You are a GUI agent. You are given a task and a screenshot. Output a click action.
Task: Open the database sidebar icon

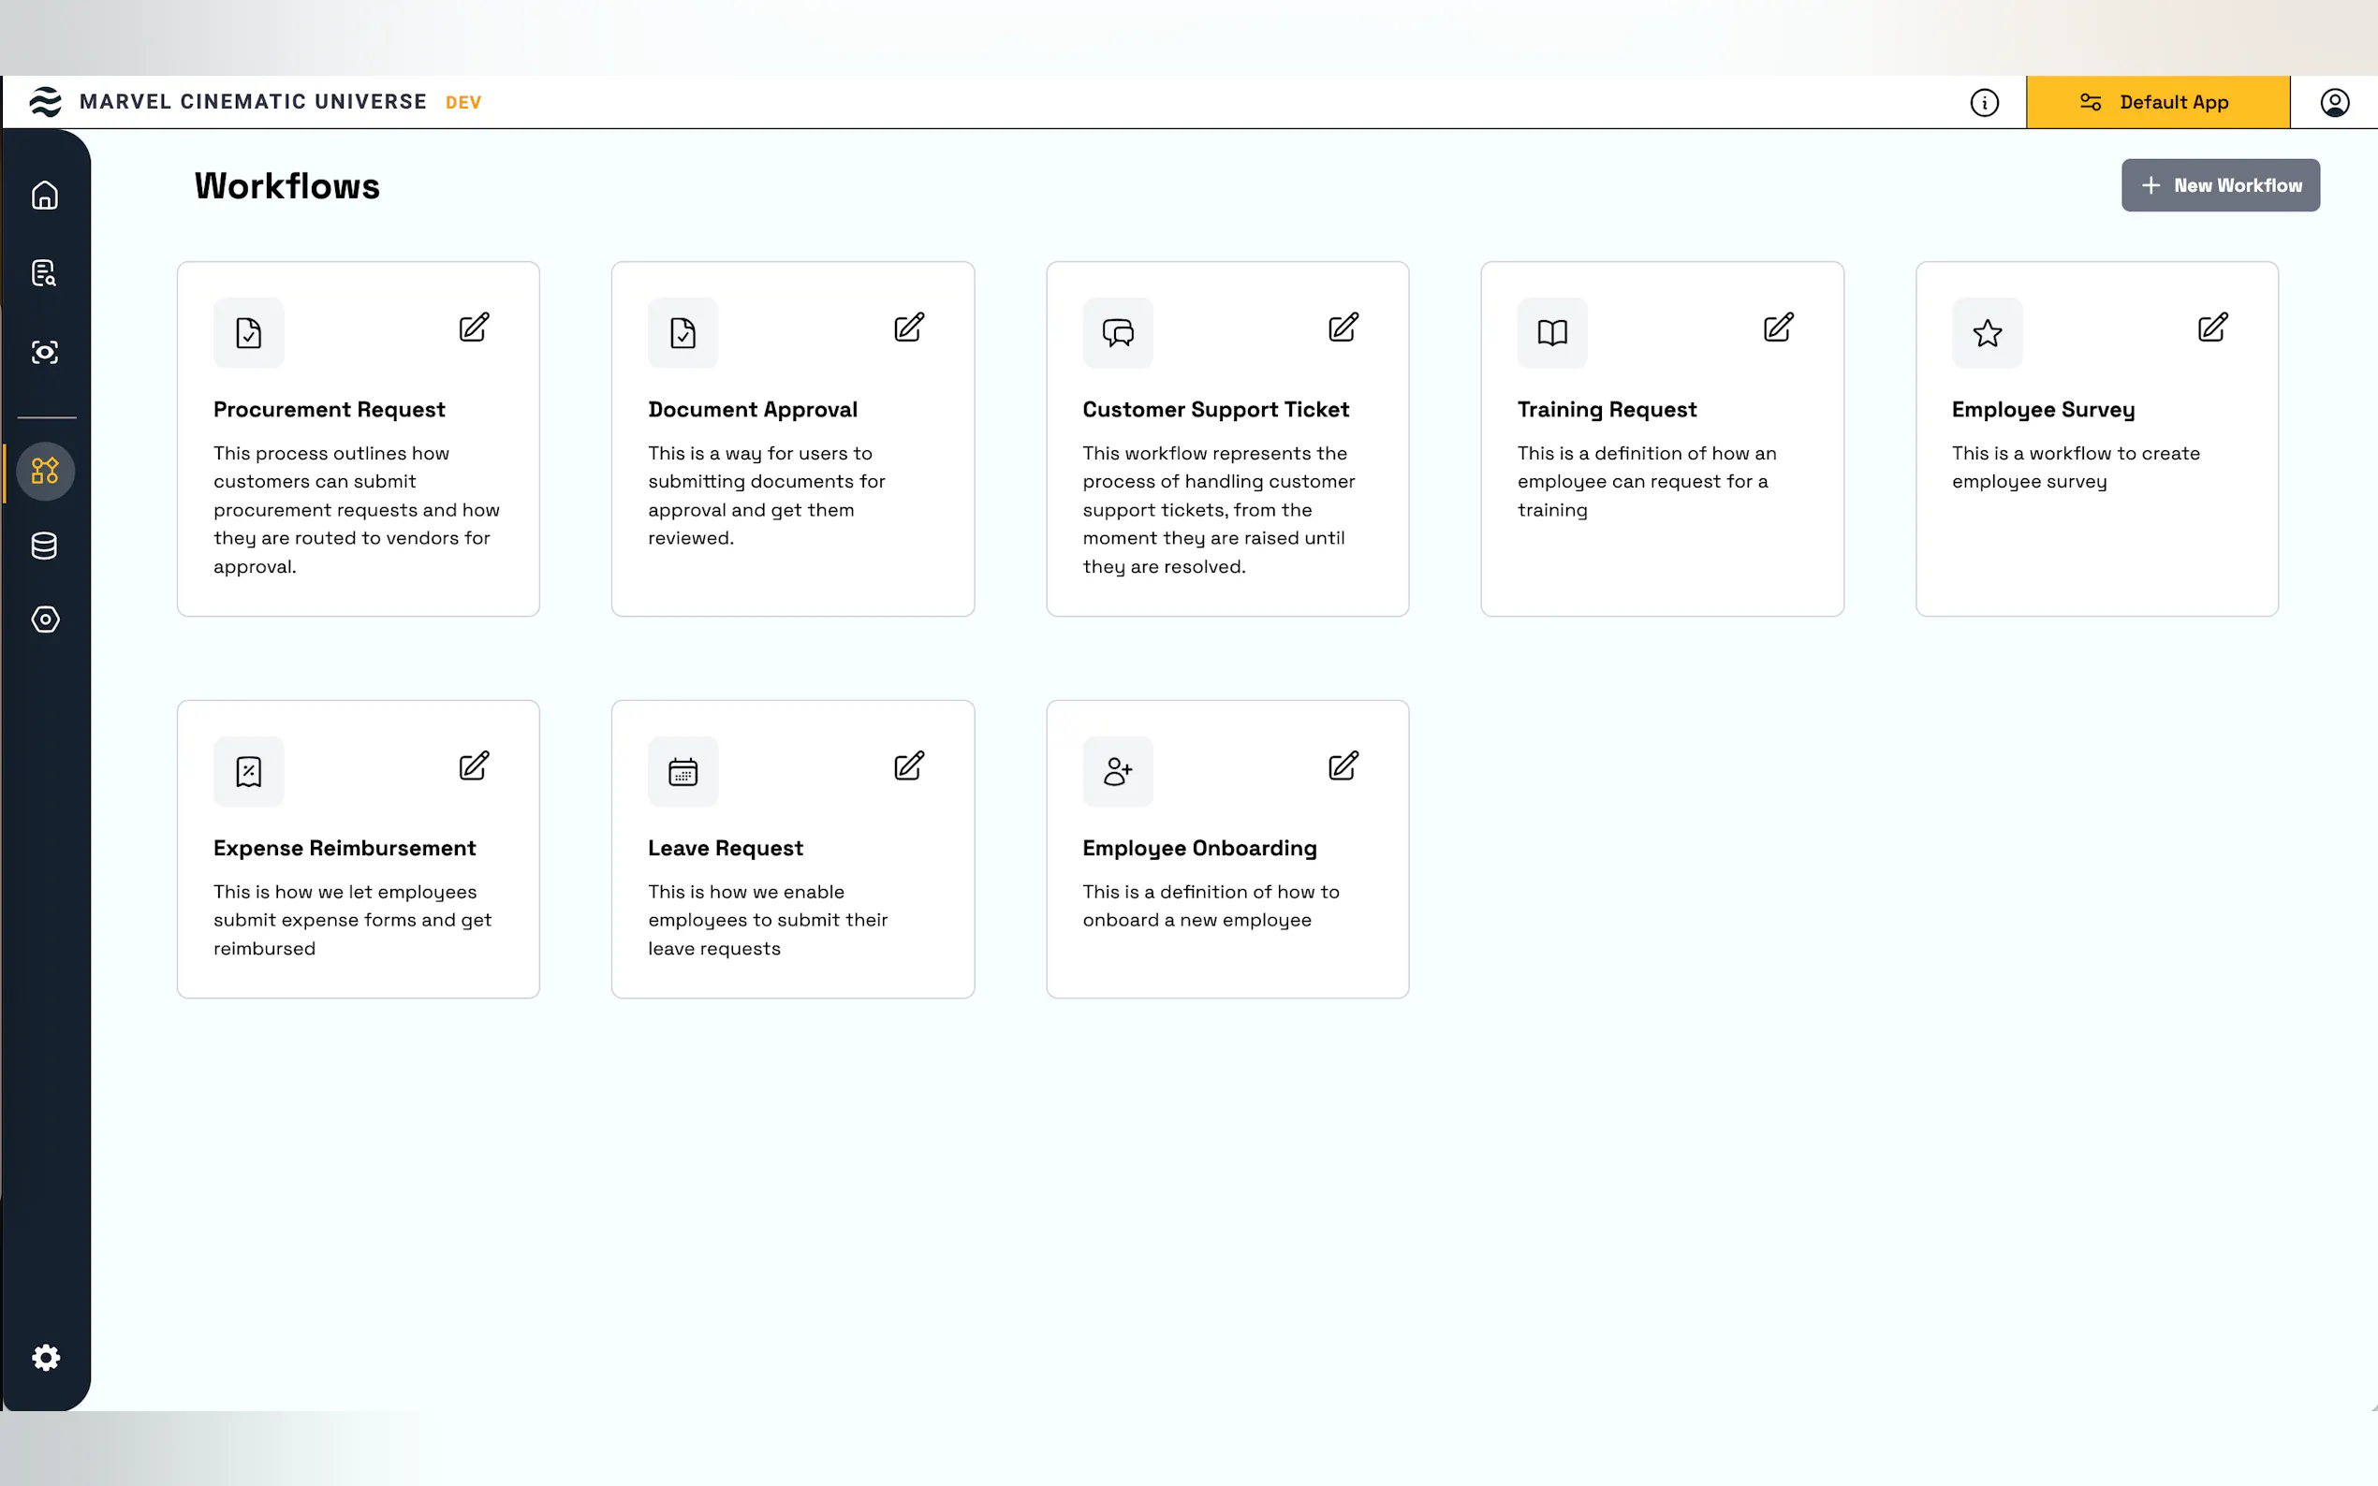(x=45, y=546)
